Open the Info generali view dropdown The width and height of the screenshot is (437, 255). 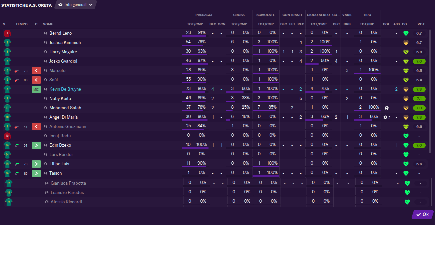pos(75,5)
